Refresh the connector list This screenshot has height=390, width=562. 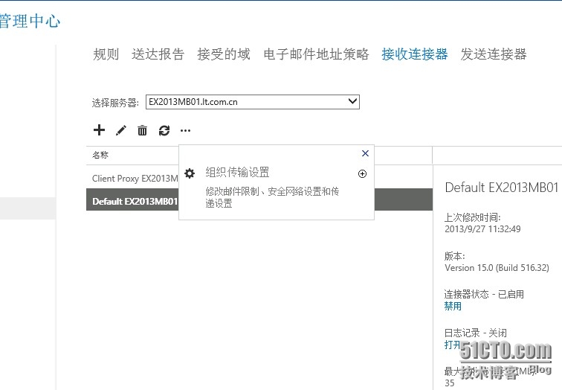tap(164, 130)
